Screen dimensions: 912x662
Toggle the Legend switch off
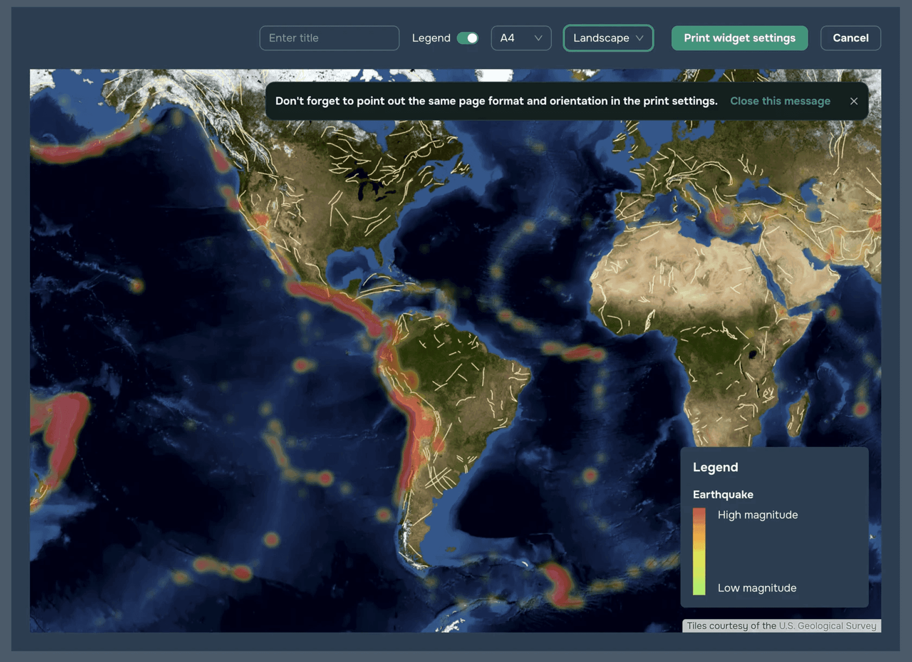(468, 38)
